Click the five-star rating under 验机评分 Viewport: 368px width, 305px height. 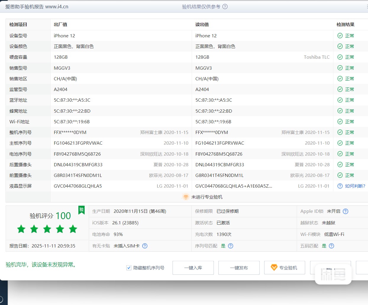[47, 229]
